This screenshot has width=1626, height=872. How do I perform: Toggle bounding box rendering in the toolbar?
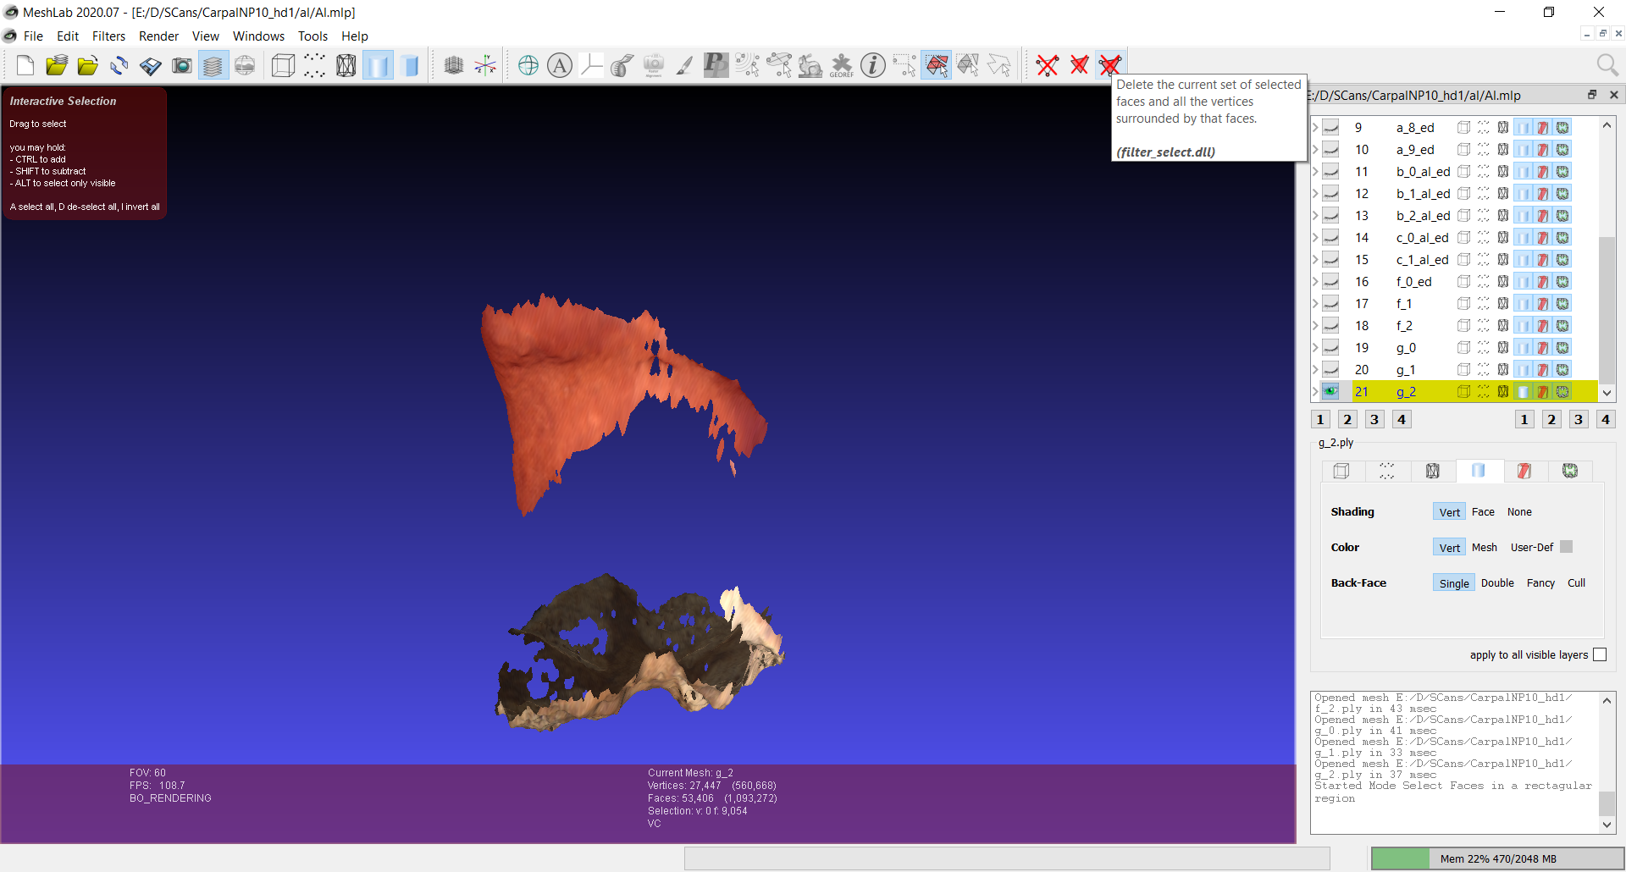coord(283,65)
